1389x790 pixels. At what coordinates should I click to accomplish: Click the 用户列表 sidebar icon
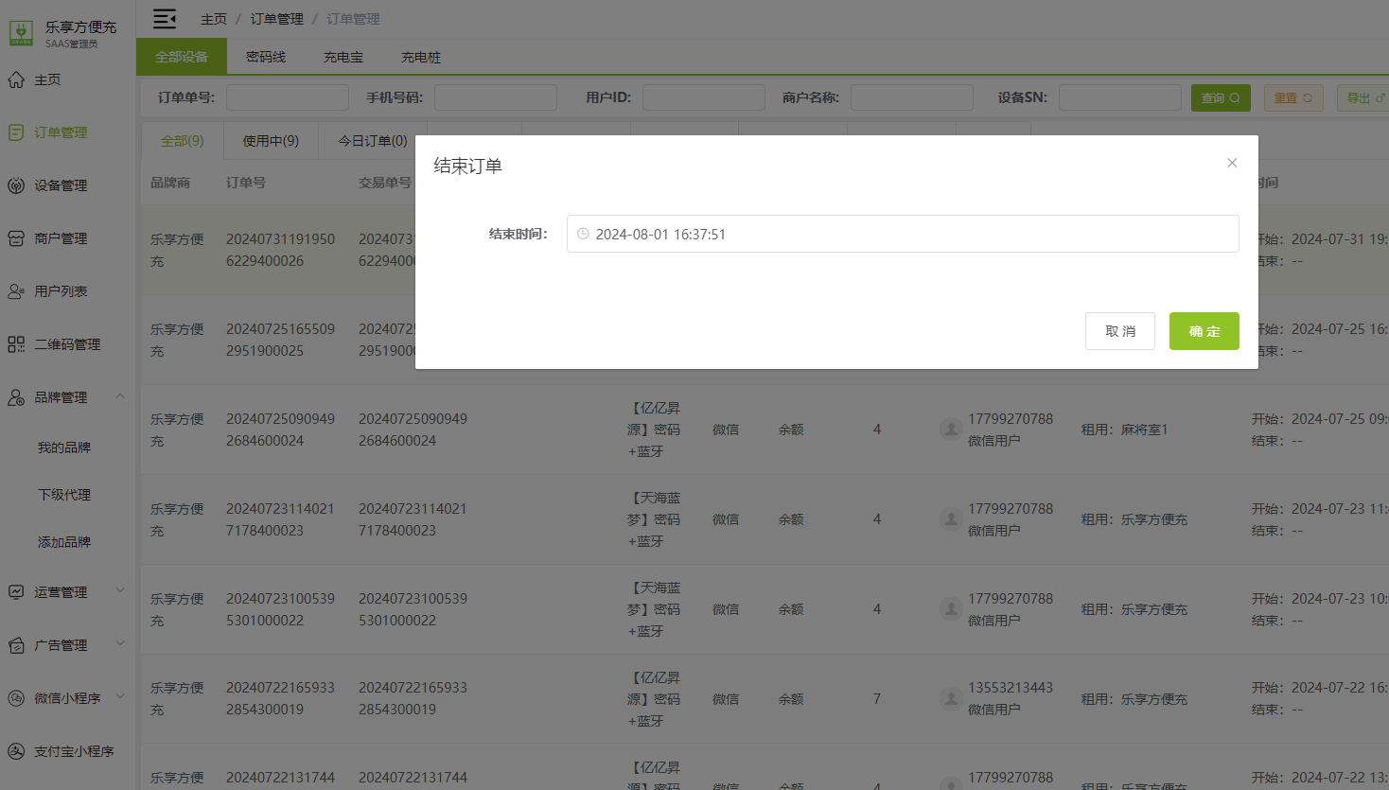point(16,291)
